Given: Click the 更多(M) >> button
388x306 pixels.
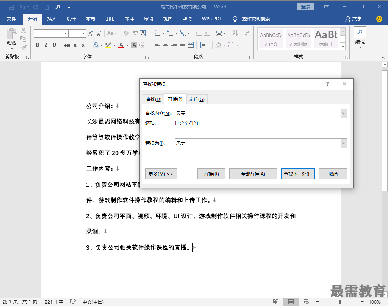Looking at the screenshot, I should click(161, 174).
